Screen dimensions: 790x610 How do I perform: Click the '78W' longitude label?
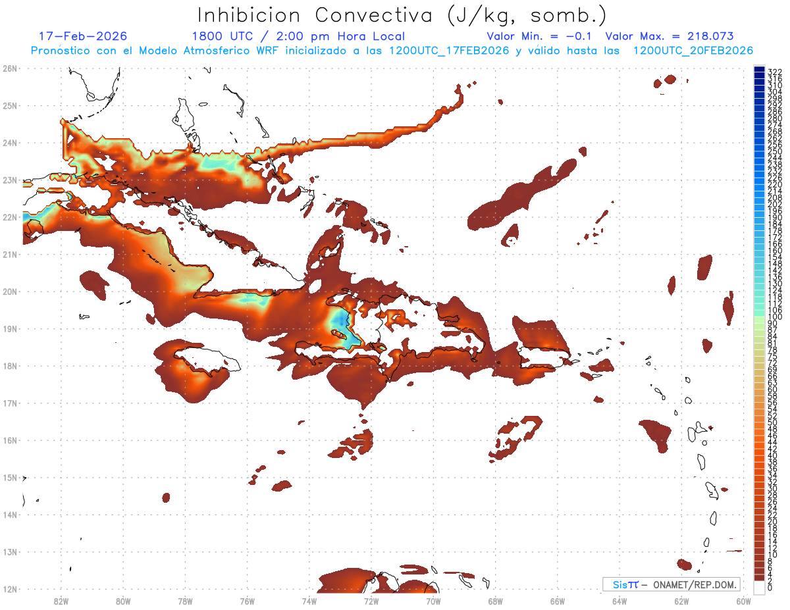(185, 601)
